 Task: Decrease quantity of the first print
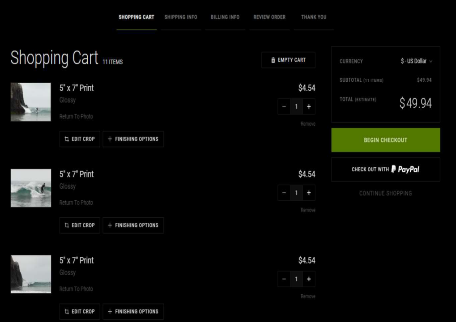[x=284, y=106]
